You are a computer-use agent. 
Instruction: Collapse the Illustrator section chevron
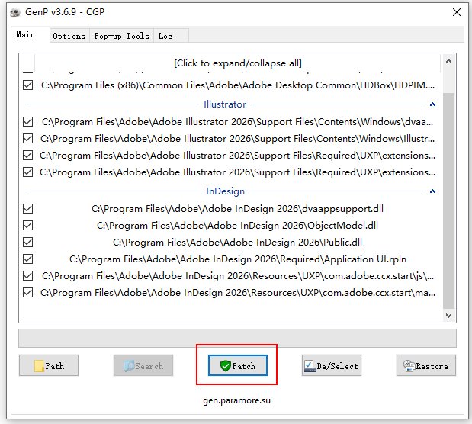(432, 104)
